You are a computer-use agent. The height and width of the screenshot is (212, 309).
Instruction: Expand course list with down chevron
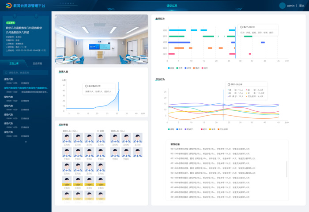26,142
